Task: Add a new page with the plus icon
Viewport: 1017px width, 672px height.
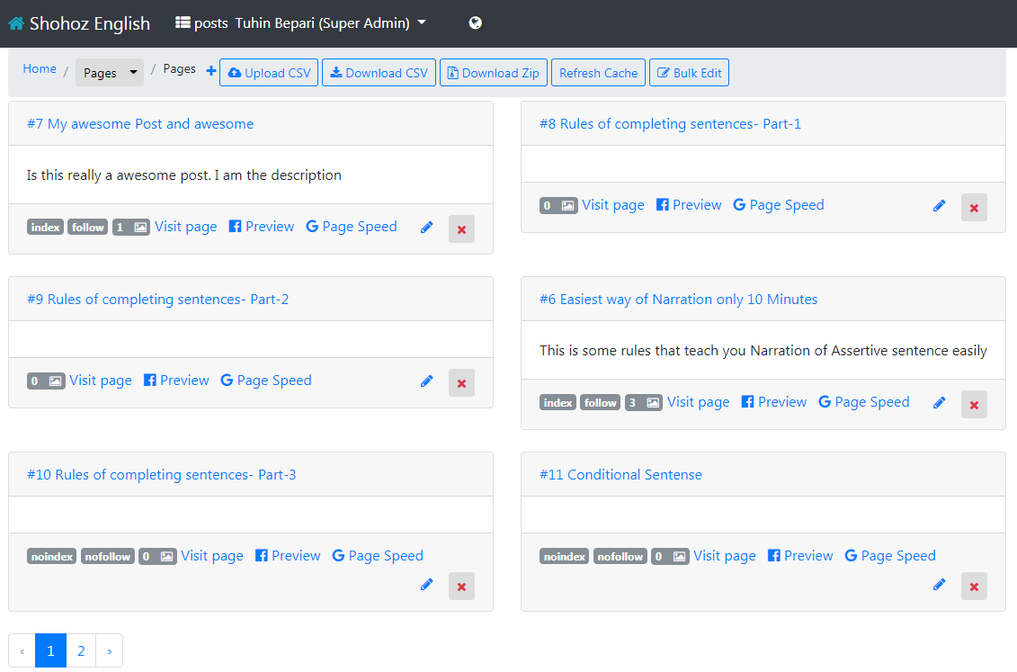Action: point(210,70)
